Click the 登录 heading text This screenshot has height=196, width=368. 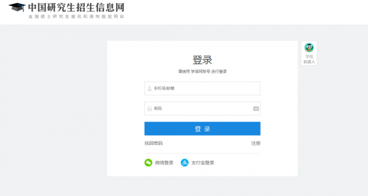202,60
